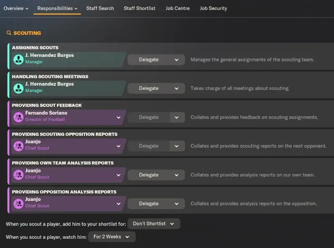Open Juanjo selector chevron for Own Team Analysis
The width and height of the screenshot is (334, 248).
coord(119,175)
